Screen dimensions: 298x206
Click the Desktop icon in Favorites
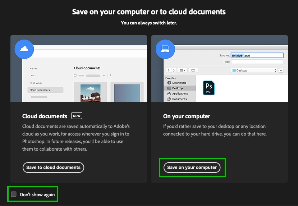coord(169,88)
